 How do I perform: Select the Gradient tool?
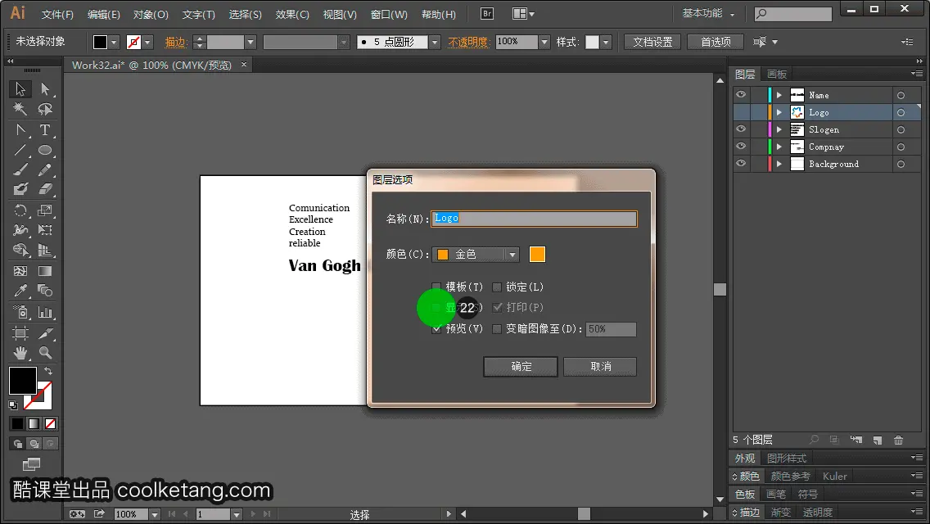(x=45, y=271)
